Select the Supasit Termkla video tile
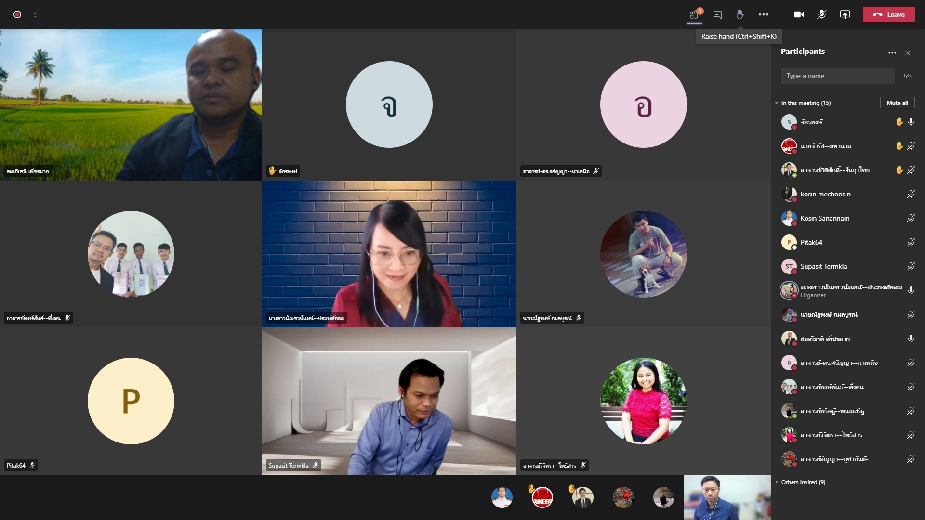 [x=389, y=401]
